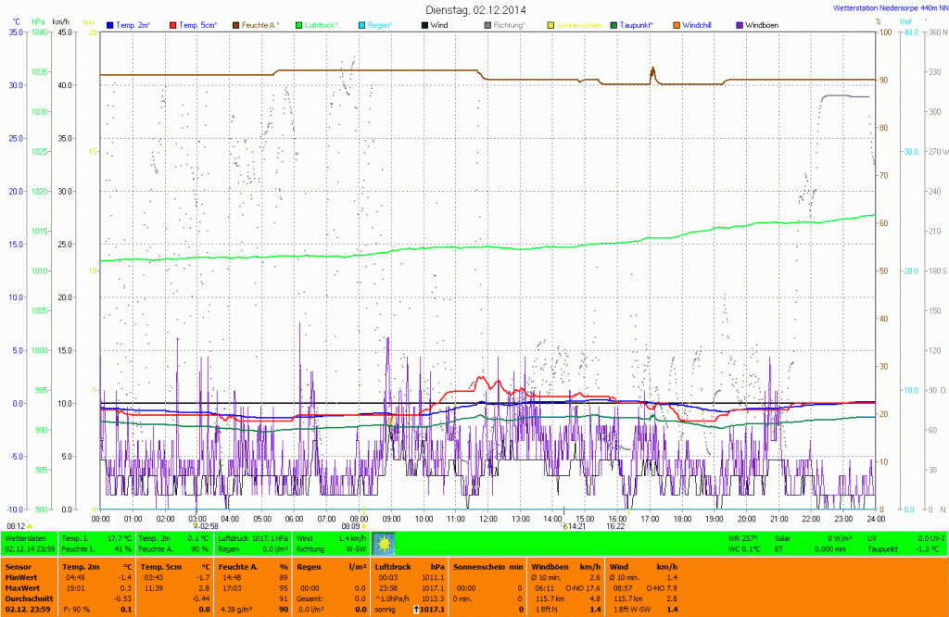Click the brown Feuchte A. legend square

tap(235, 24)
